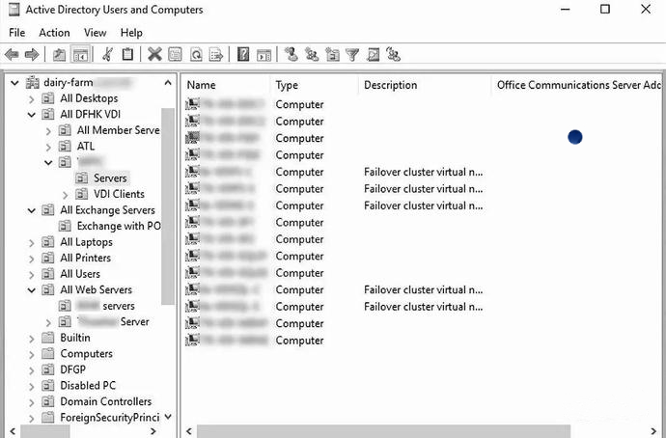Click the Up one level toolbar icon
The width and height of the screenshot is (666, 438).
coord(60,55)
